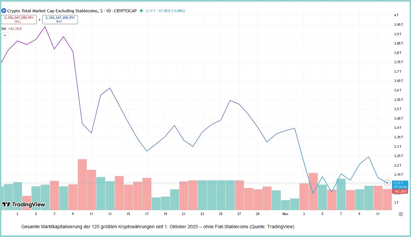Click the 3.5 T price axis label
The width and height of the screenshot is (411, 237).
click(398, 109)
